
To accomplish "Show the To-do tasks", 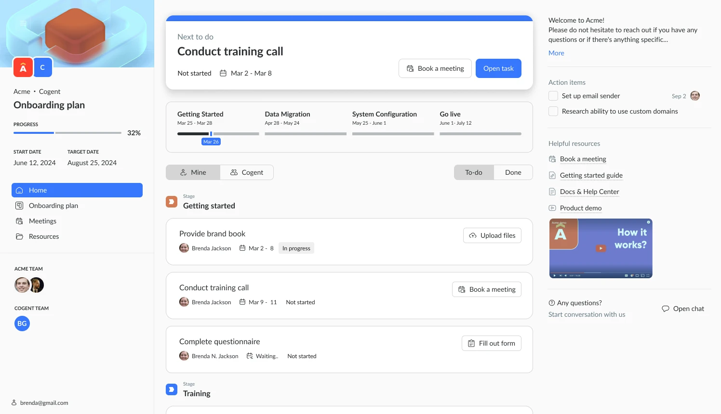I will click(x=474, y=172).
